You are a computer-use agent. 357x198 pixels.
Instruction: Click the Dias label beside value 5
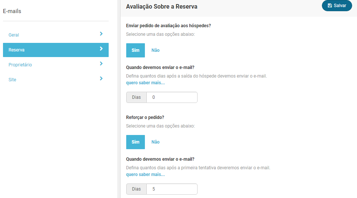coord(136,189)
